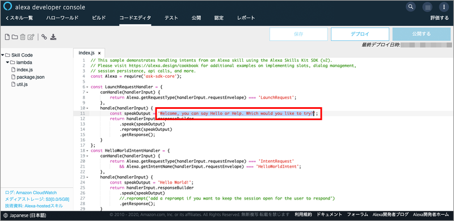Open the ハローワールド skill name tab

[x=62, y=18]
